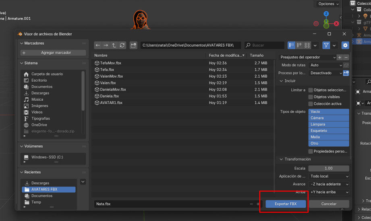Open Temp in Recientes list
This screenshot has height=221, width=371.
click(36, 202)
